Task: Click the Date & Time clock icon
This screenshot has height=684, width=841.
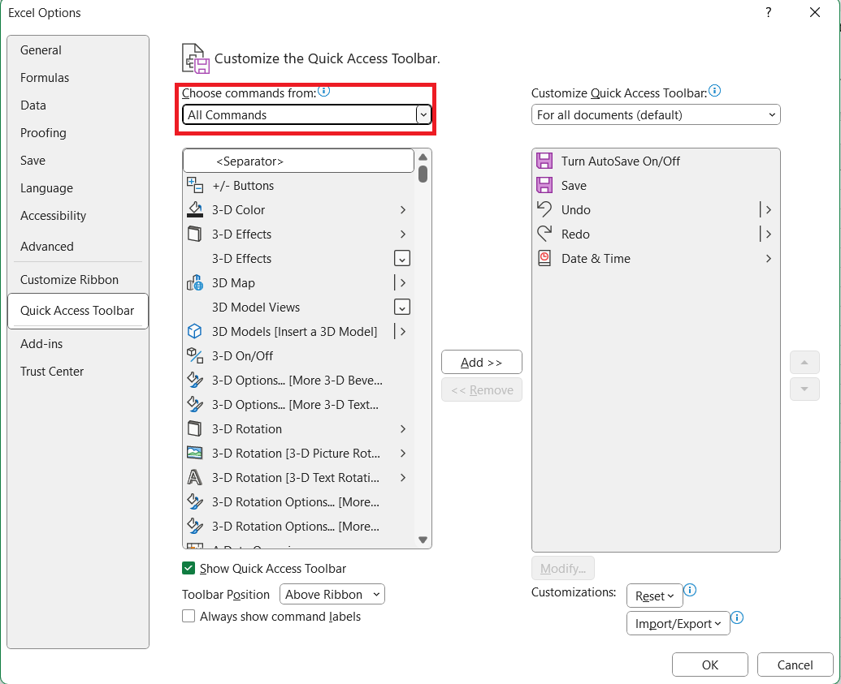Action: pos(544,258)
